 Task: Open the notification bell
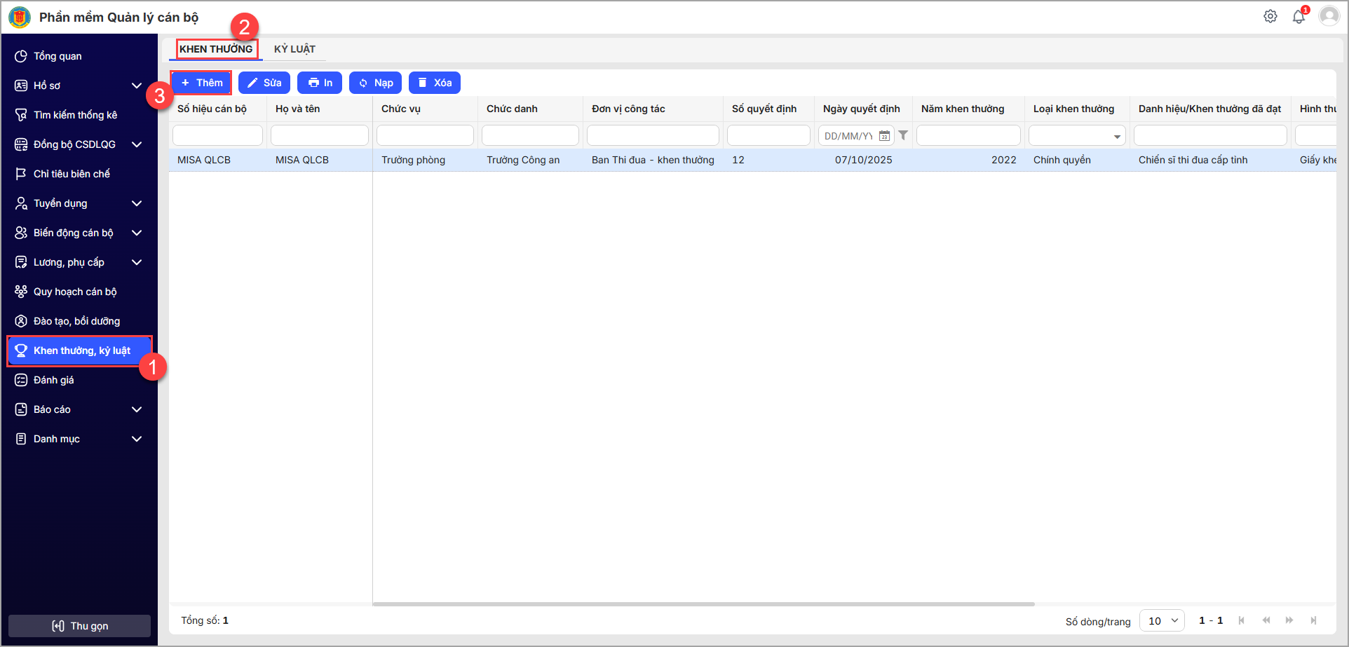click(1299, 16)
